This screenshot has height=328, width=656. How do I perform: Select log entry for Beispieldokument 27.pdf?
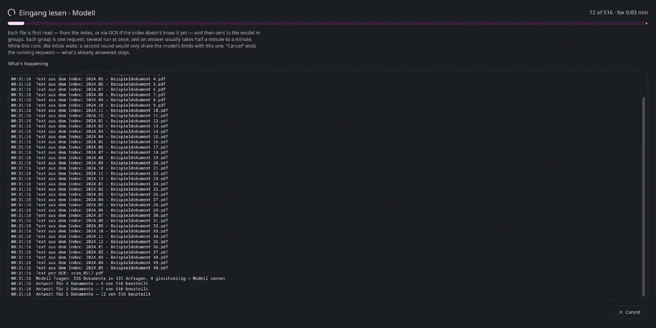click(x=89, y=200)
